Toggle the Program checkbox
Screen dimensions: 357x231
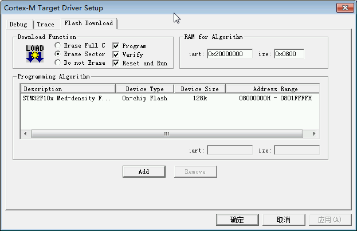(x=116, y=46)
